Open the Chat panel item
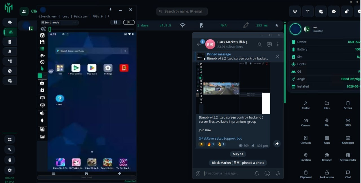The height and width of the screenshot is (183, 361). 348,174
